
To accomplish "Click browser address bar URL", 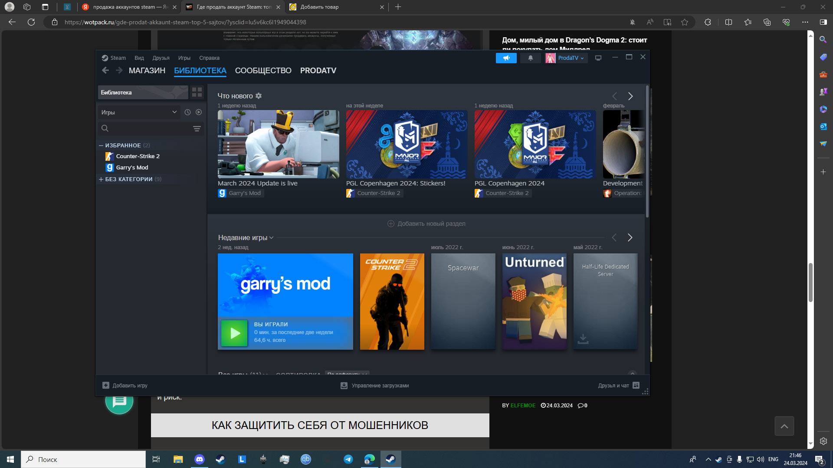I will pos(185,22).
